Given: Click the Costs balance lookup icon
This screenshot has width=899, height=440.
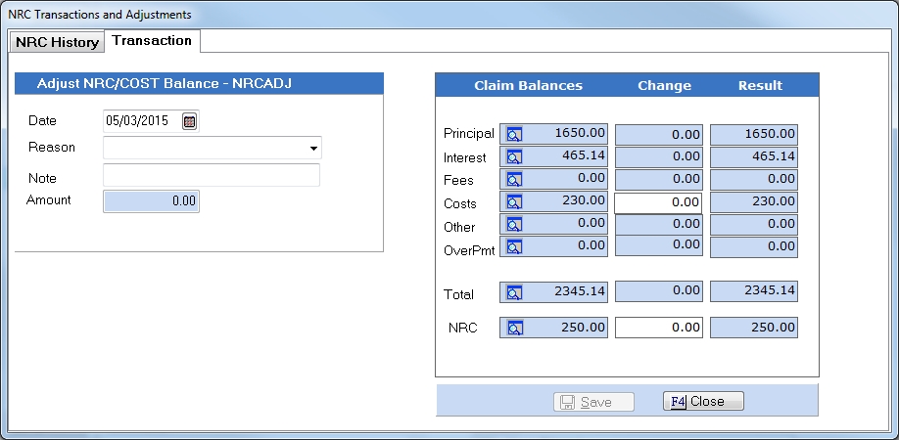Looking at the screenshot, I should coord(515,201).
